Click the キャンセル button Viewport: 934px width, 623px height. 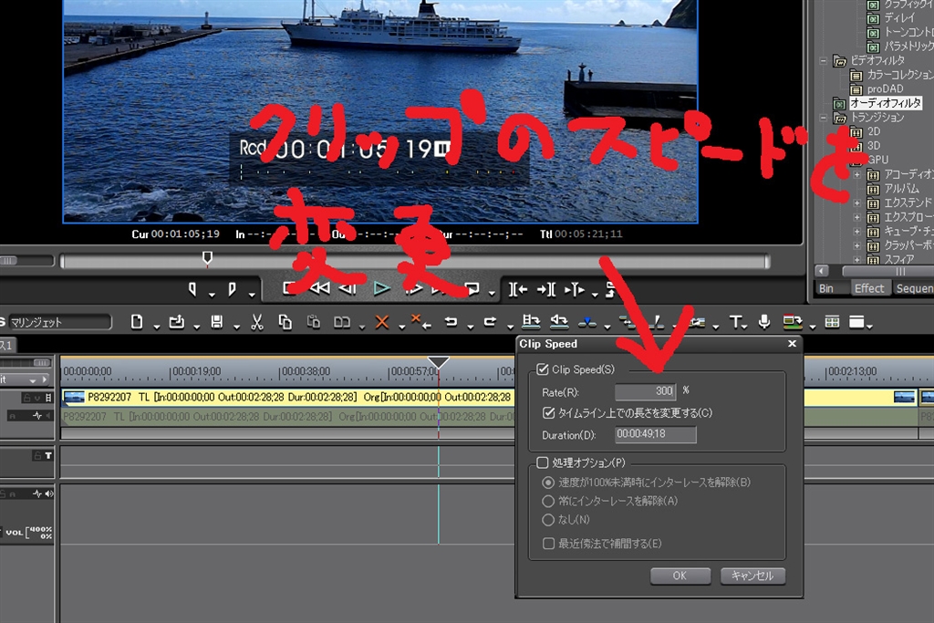pyautogui.click(x=752, y=576)
